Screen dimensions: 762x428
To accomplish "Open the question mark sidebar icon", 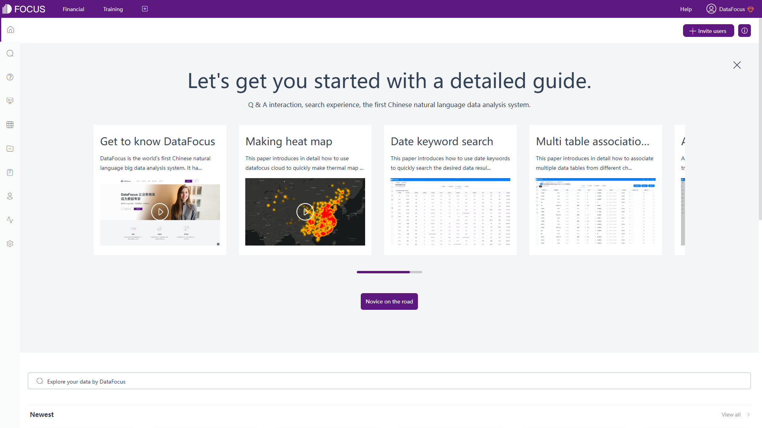I will point(10,77).
